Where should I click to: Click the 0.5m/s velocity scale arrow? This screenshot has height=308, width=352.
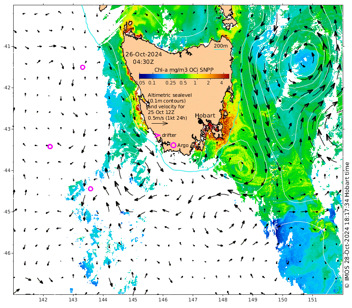tap(160, 123)
